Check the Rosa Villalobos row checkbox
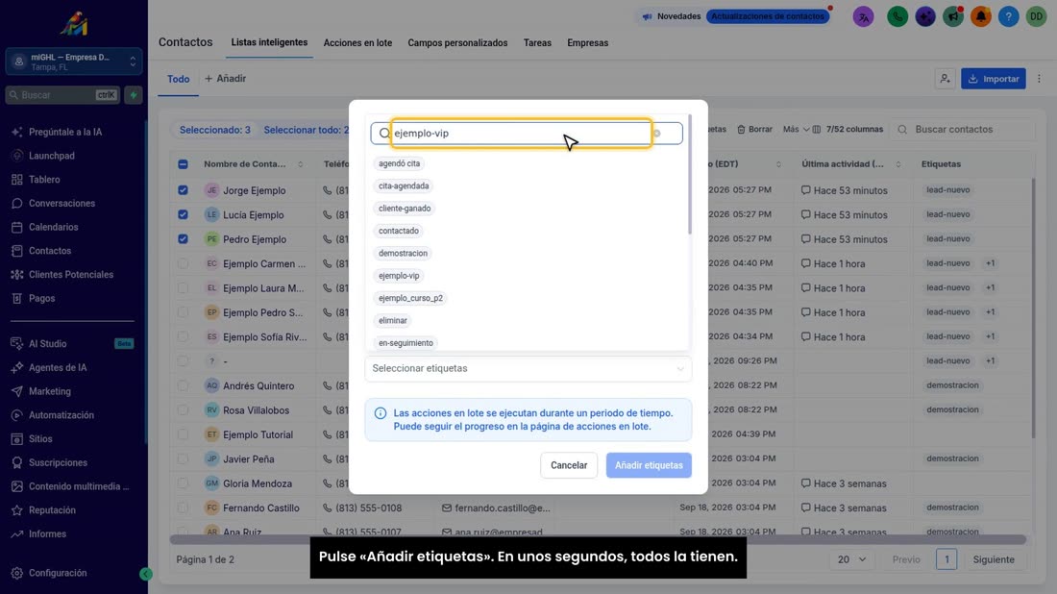The width and height of the screenshot is (1057, 594). pos(183,409)
